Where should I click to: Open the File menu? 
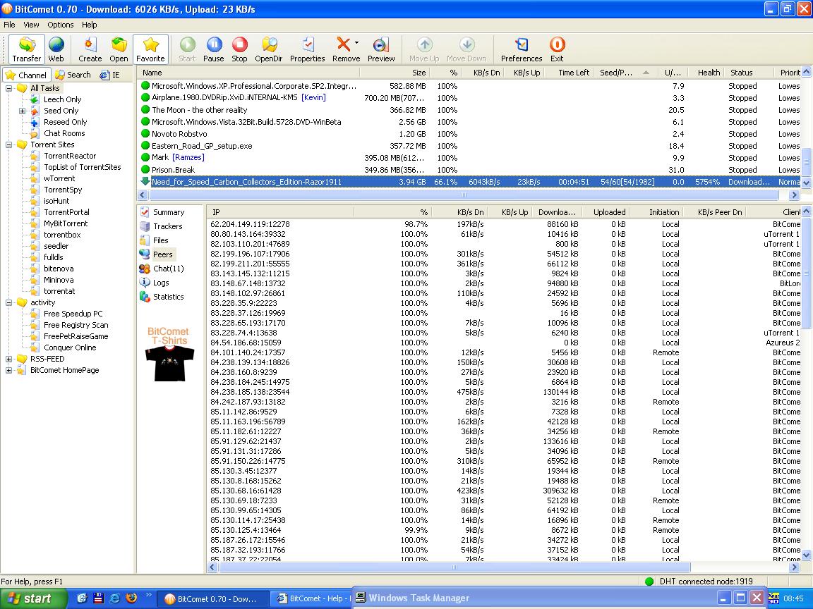tap(9, 25)
